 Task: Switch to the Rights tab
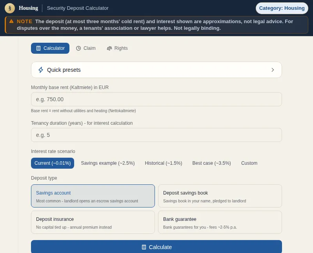(117, 48)
